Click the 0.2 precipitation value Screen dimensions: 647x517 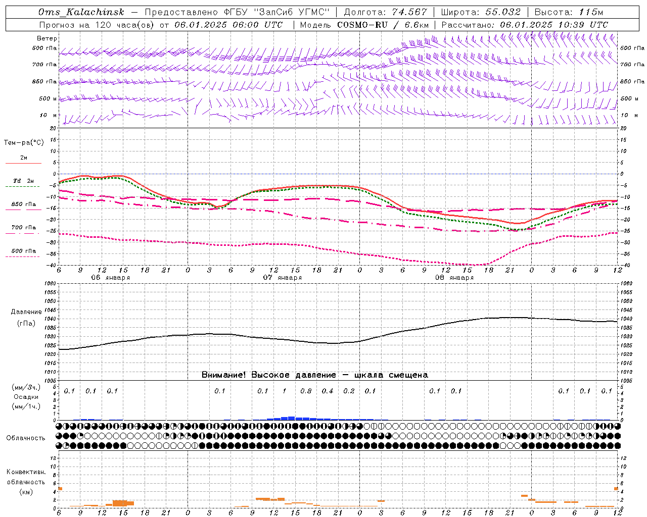coord(349,391)
